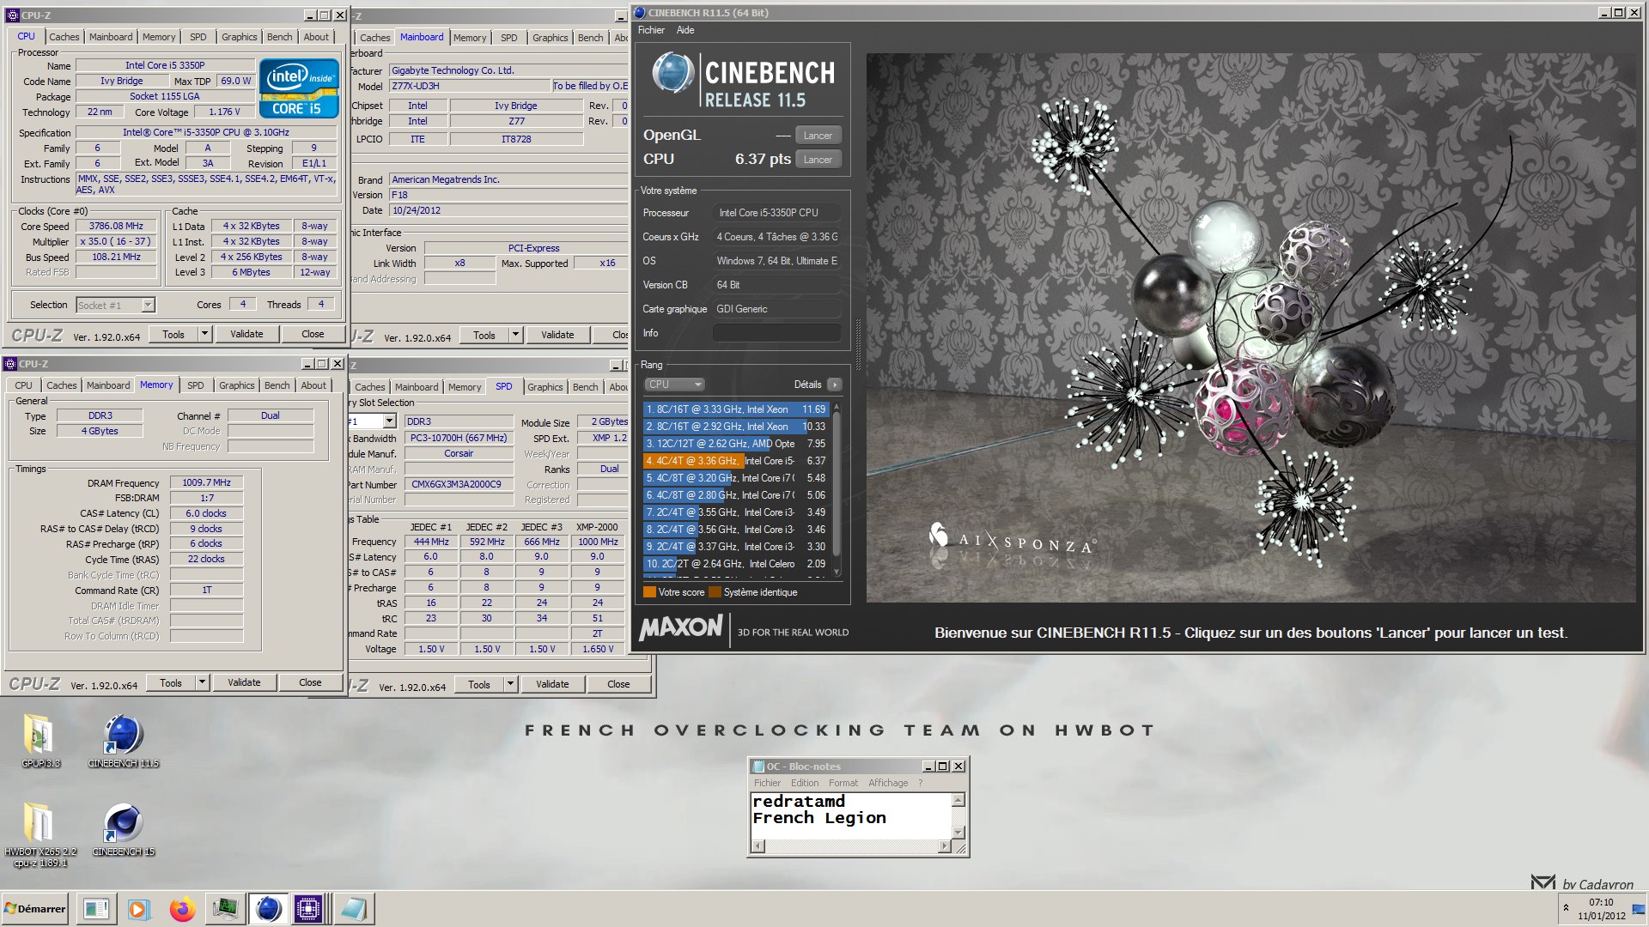Run the OpenGL test with Lancer
The width and height of the screenshot is (1649, 927).
point(818,136)
